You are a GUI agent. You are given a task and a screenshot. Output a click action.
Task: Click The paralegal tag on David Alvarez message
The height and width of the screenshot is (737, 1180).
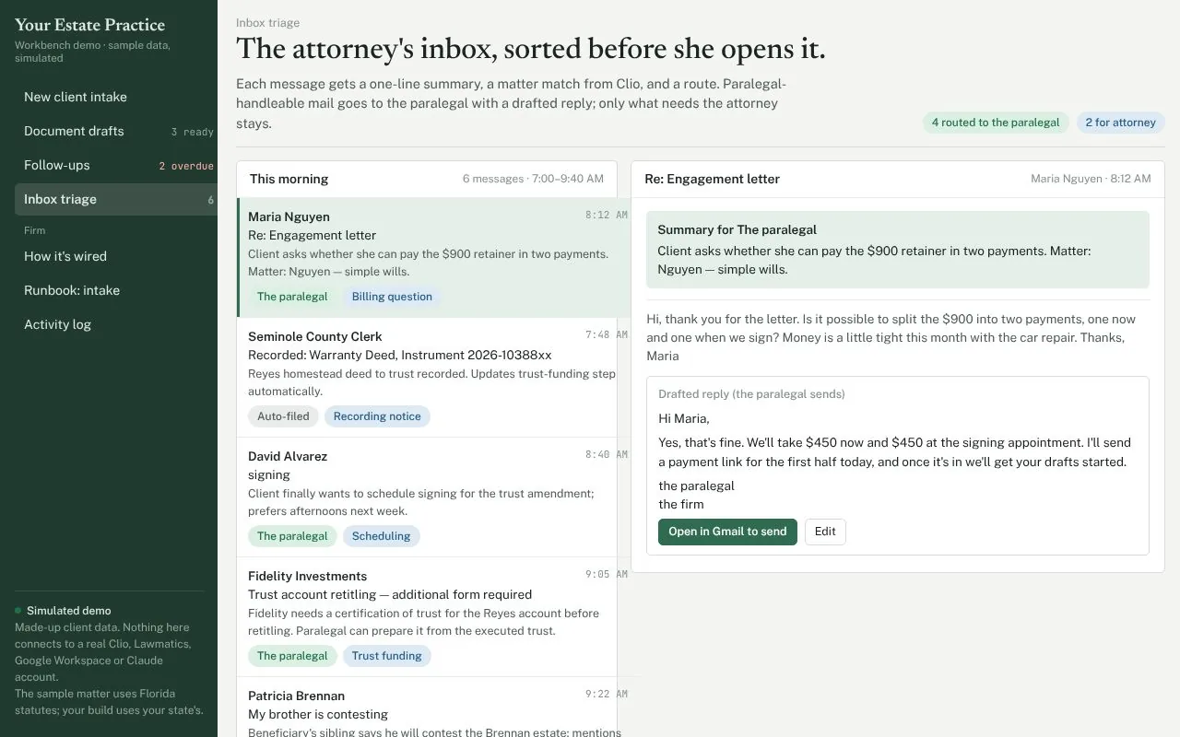pyautogui.click(x=292, y=536)
